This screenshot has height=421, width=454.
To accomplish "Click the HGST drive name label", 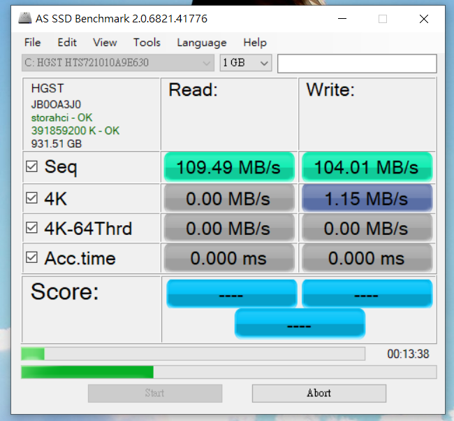I will [x=47, y=88].
